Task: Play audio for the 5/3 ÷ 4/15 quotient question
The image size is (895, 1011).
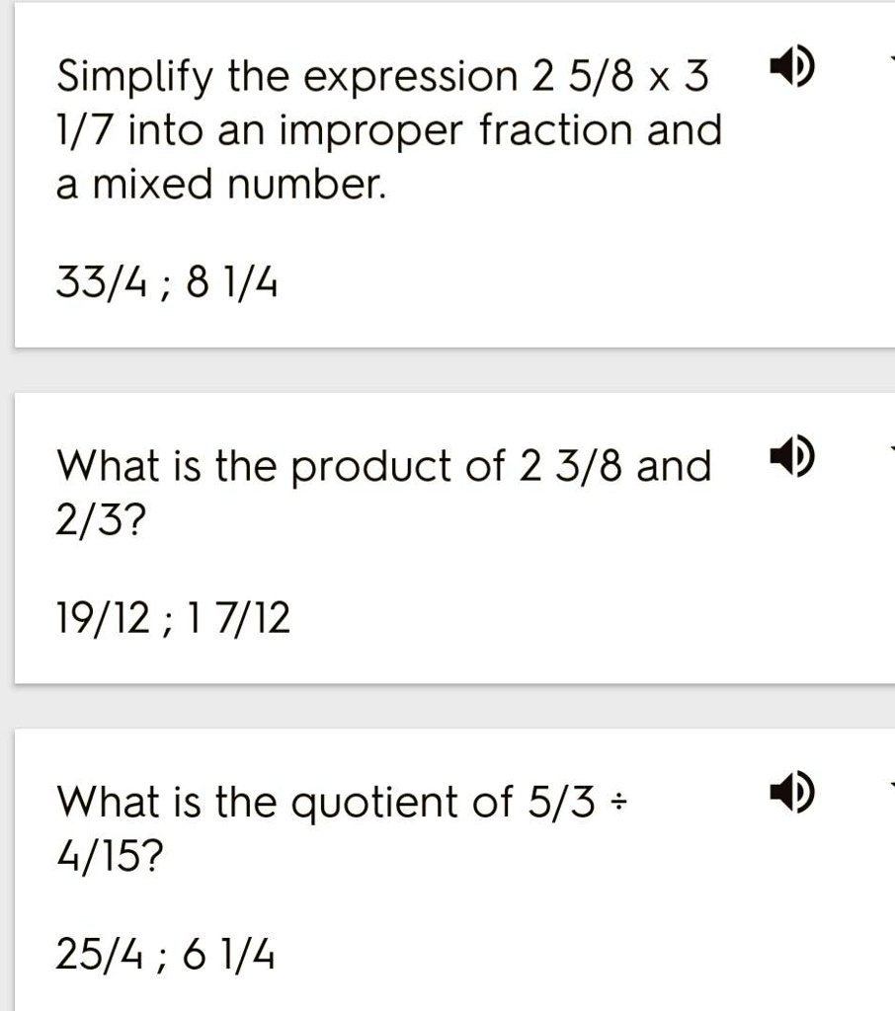Action: pyautogui.click(x=791, y=793)
